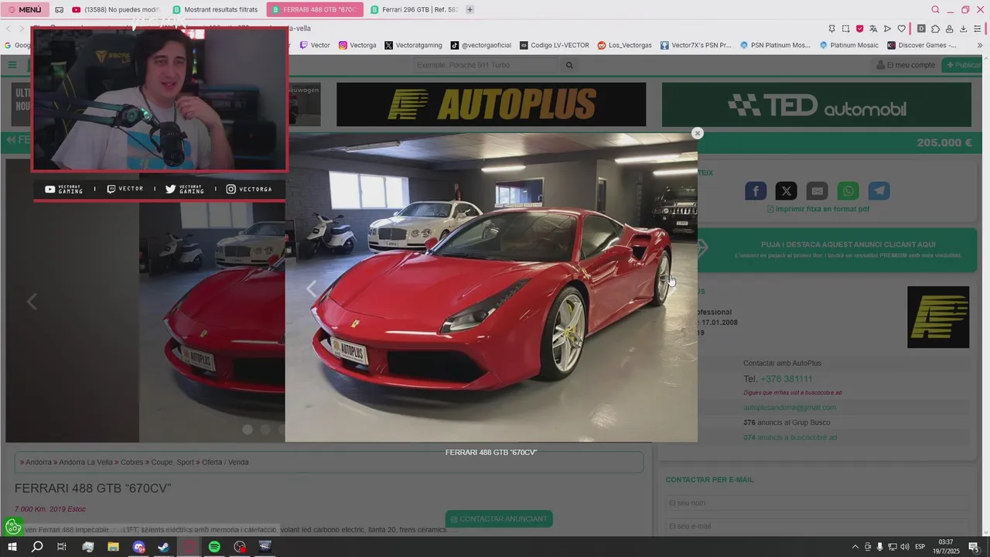This screenshot has height=557, width=990.
Task: Open Andorra La Vella breadcrumb
Action: (x=85, y=462)
